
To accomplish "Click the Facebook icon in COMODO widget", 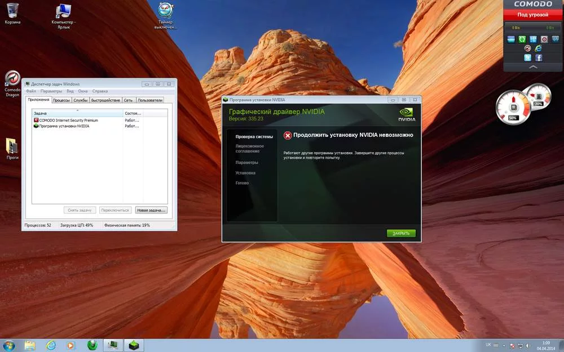I will click(x=539, y=57).
